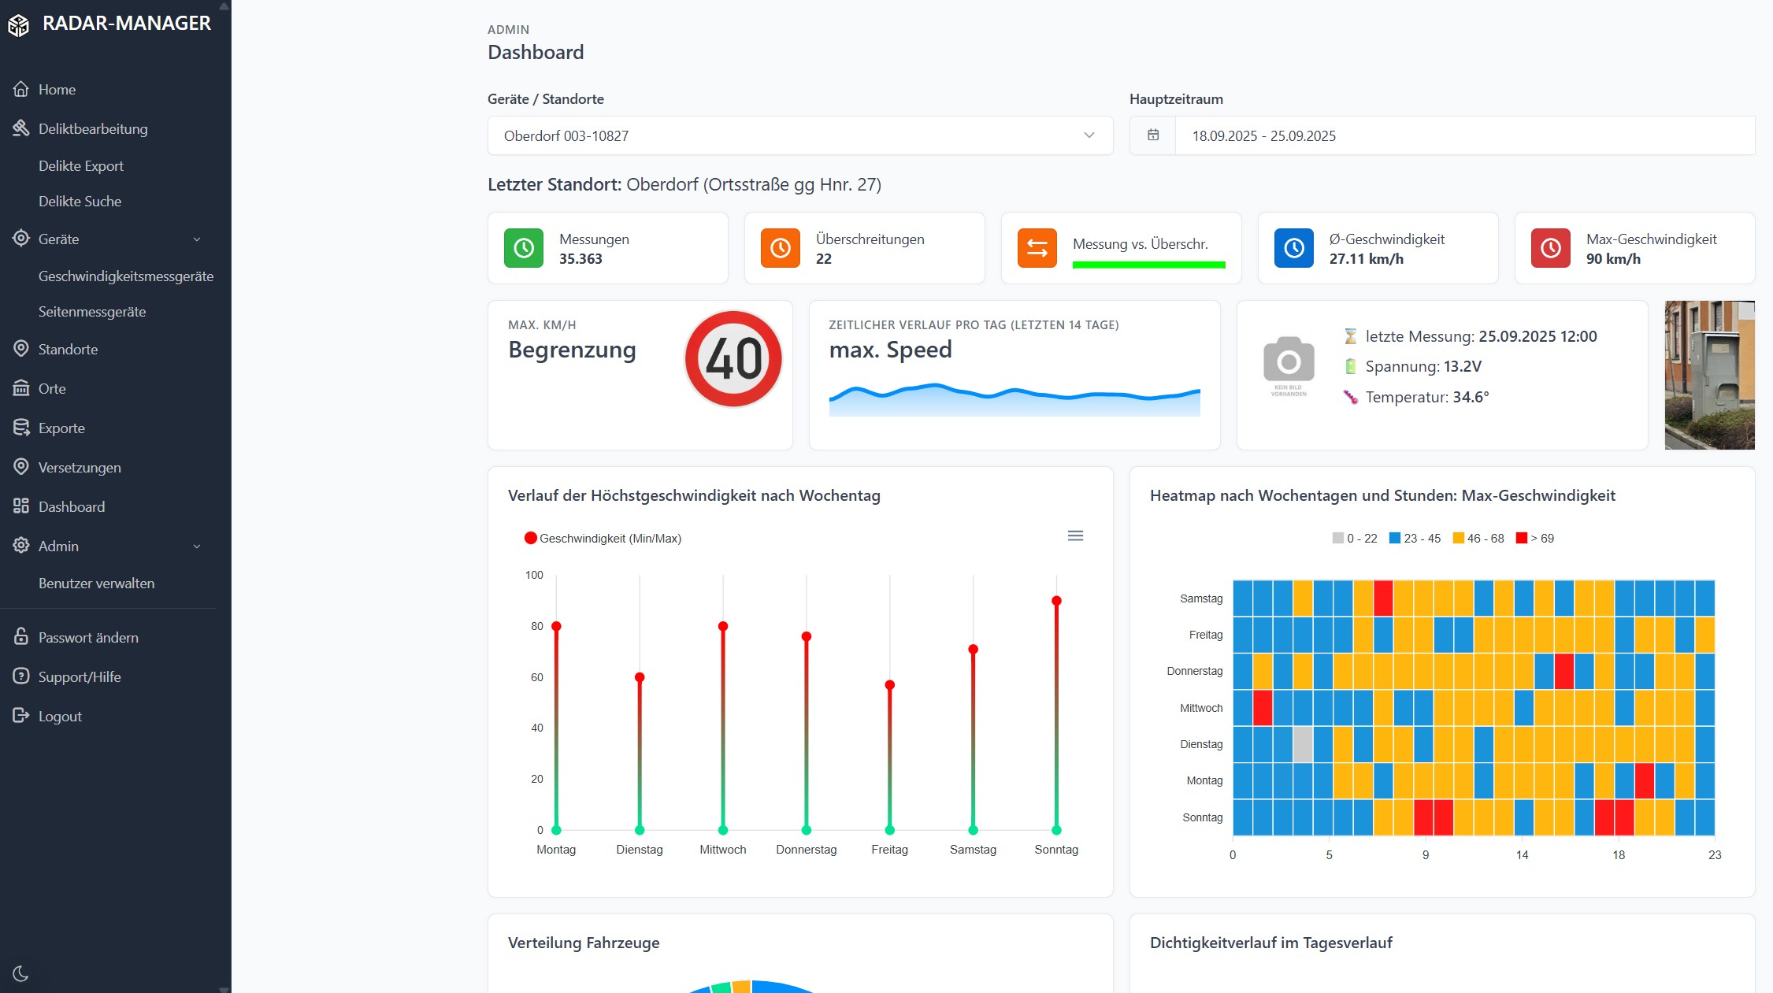Click the 40 speed limit sign
Screen dimensions: 1773x993
[x=733, y=359]
